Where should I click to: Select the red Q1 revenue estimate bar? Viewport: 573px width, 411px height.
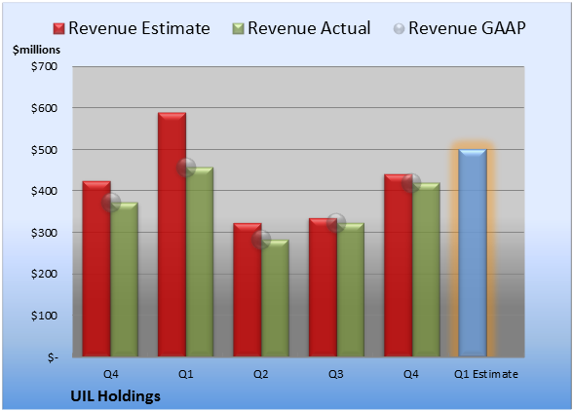coord(172,235)
